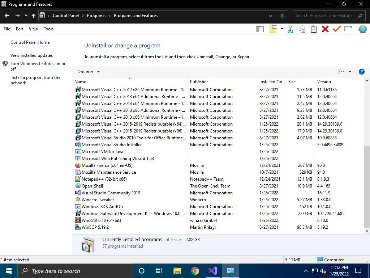This screenshot has width=370, height=278.
Task: Click the vertical scrollbar thumb
Action: pyautogui.click(x=367, y=186)
